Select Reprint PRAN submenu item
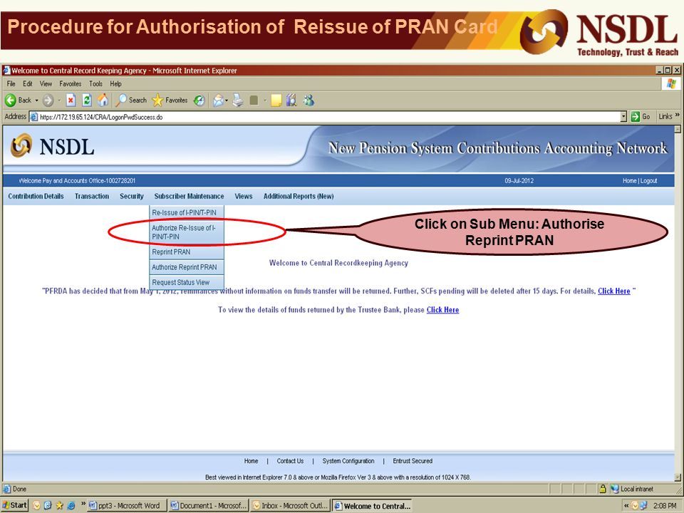 (x=187, y=252)
